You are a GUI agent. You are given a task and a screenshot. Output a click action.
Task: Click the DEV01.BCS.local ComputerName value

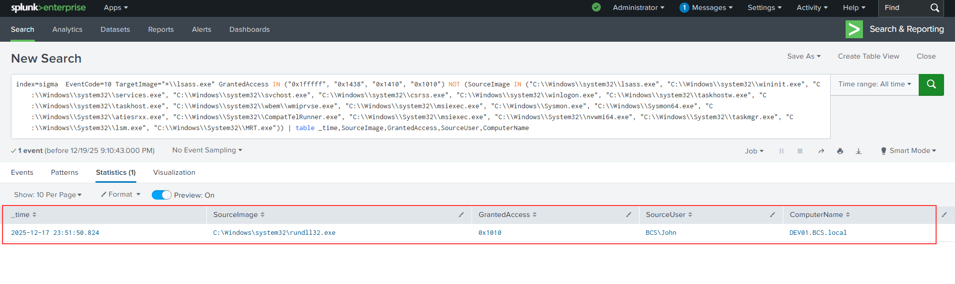[818, 232]
